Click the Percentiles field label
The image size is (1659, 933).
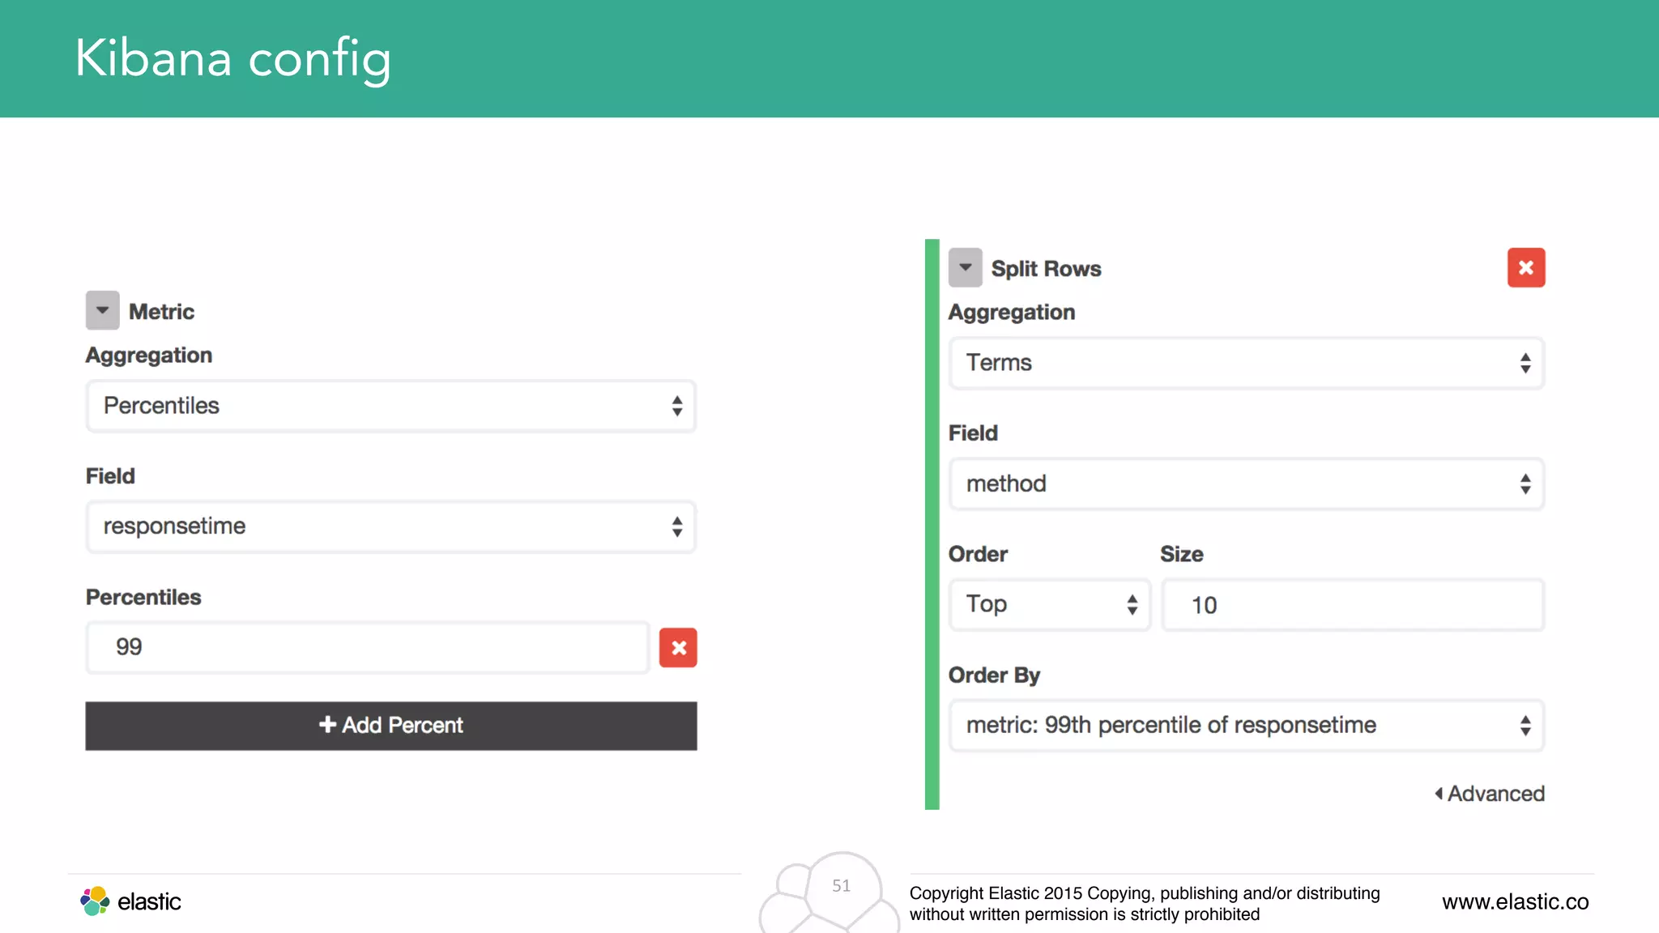coord(143,597)
